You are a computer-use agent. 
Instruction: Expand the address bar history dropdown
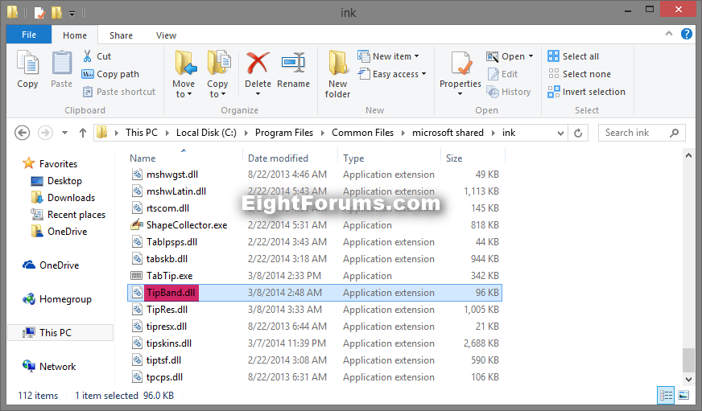click(560, 133)
